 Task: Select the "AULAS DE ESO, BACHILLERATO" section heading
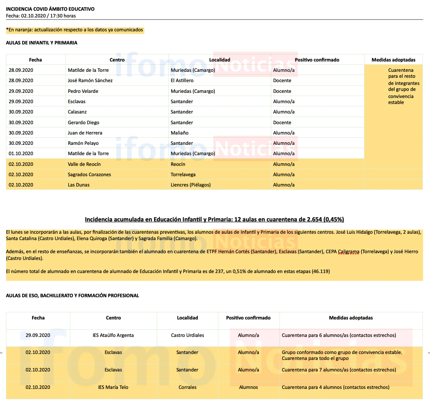[x=72, y=296]
